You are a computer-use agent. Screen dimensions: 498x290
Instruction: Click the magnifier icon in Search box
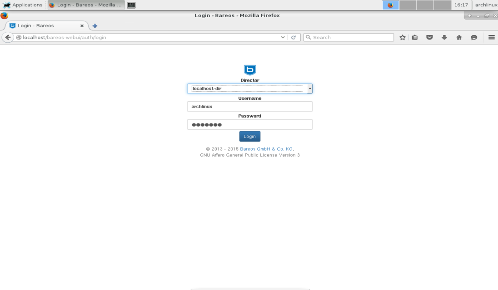308,37
